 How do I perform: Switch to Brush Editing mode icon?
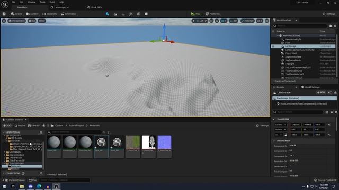pos(146,14)
